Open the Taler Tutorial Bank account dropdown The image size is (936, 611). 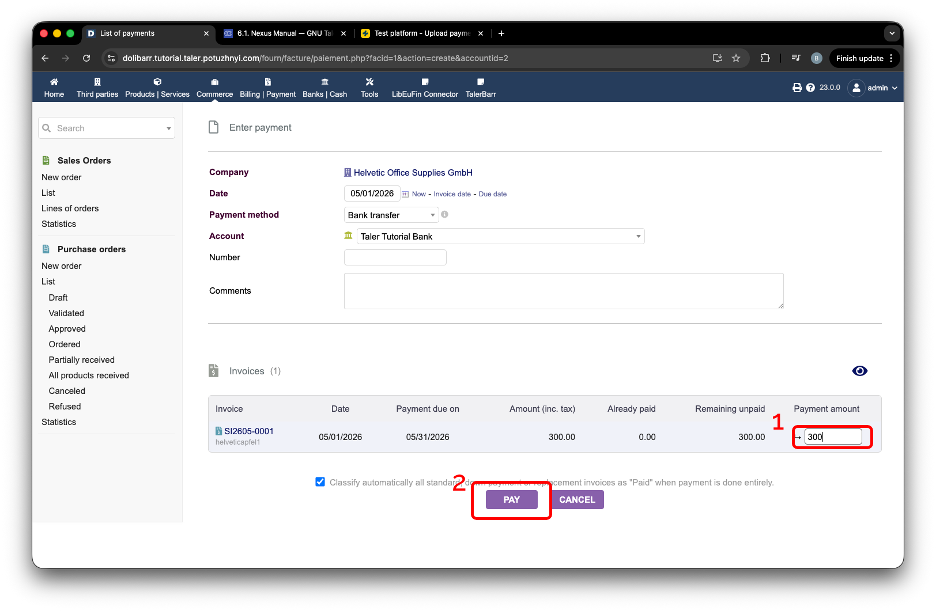(500, 236)
